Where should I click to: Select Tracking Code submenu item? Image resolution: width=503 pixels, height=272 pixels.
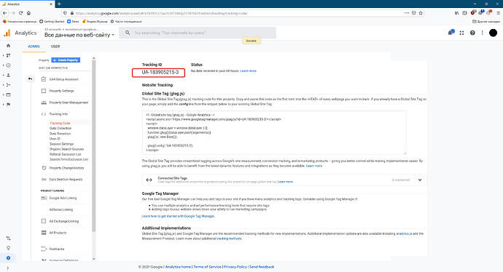pos(60,123)
